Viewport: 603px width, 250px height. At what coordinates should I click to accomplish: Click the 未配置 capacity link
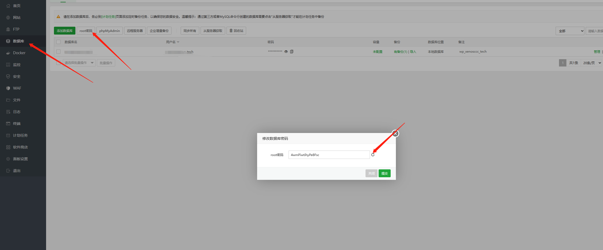tap(378, 52)
